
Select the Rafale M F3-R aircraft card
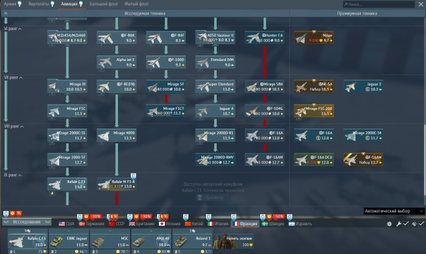(117, 184)
